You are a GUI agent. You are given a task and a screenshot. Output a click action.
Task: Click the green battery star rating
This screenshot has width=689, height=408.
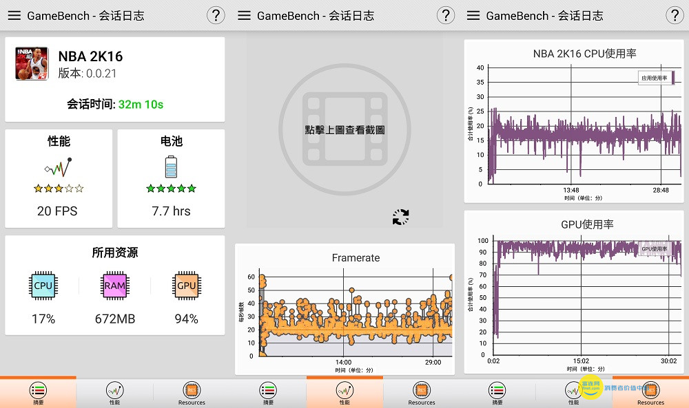[x=171, y=189]
